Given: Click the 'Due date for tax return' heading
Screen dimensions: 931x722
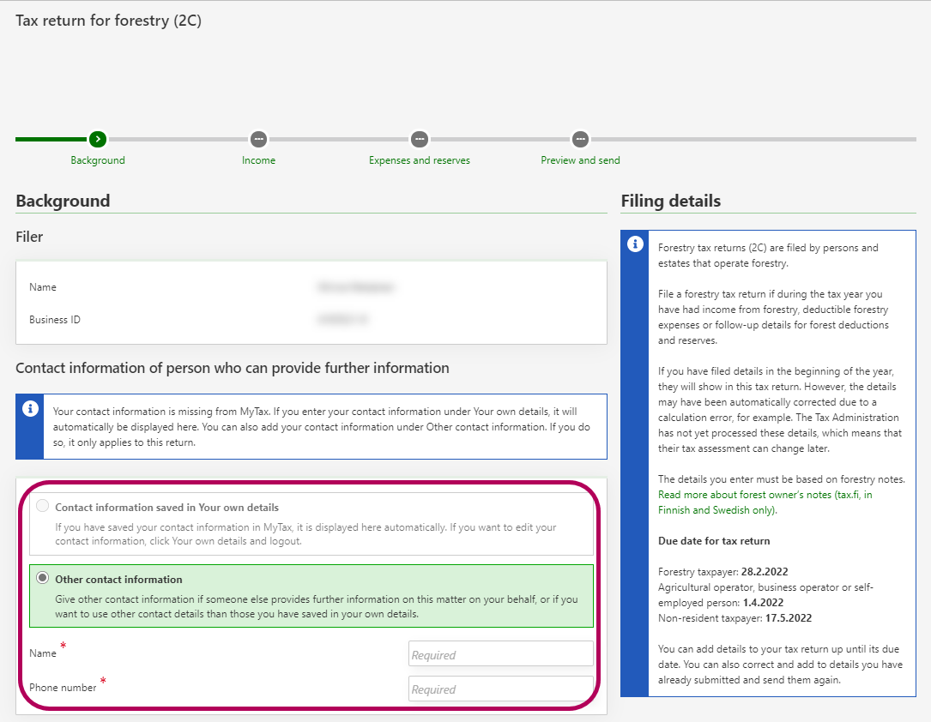Looking at the screenshot, I should pyautogui.click(x=713, y=541).
